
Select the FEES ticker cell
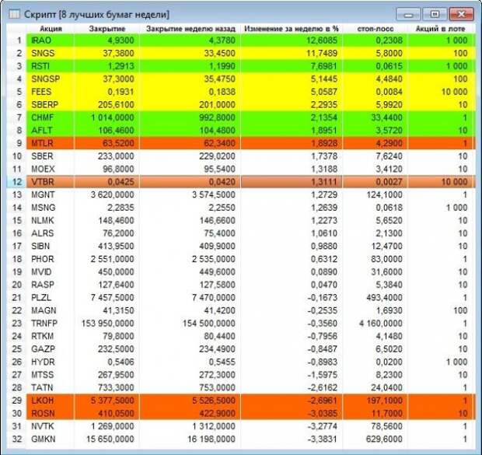click(51, 92)
